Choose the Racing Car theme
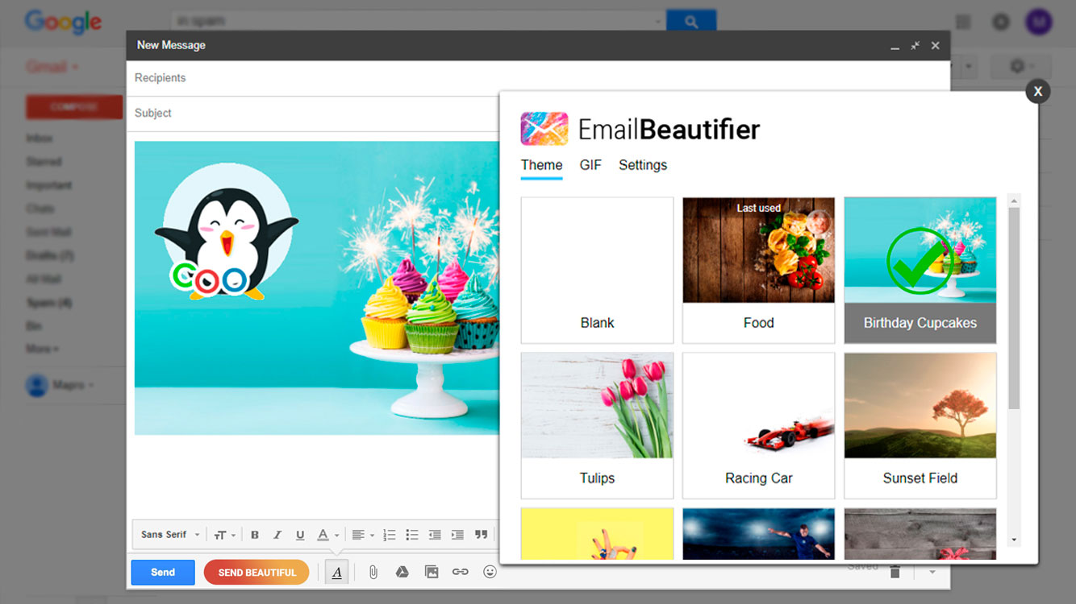The width and height of the screenshot is (1076, 604). coord(758,425)
